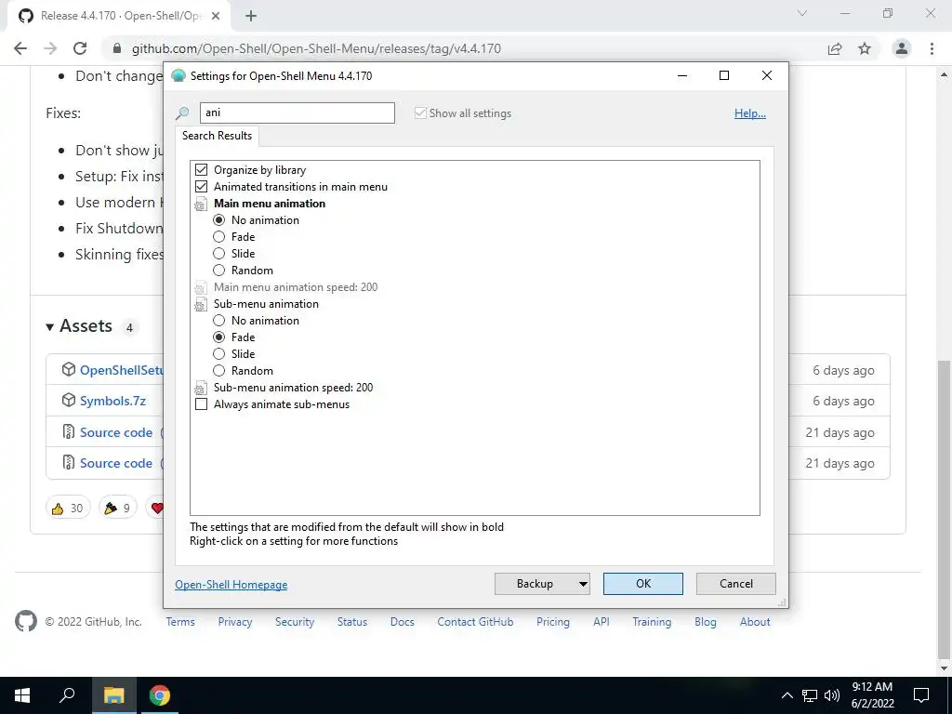Select Random under Sub-menu animation
This screenshot has width=952, height=714.
coord(219,371)
